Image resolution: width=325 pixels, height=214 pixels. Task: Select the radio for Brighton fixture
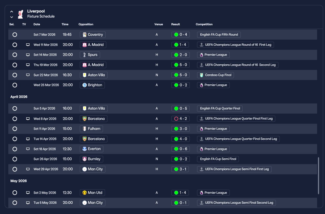pyautogui.click(x=15, y=85)
